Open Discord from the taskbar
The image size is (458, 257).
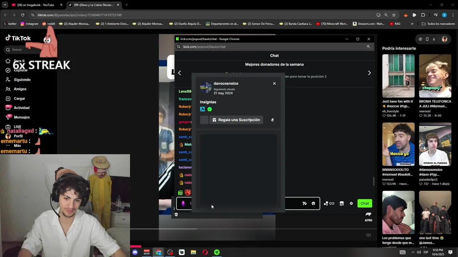pos(135,252)
